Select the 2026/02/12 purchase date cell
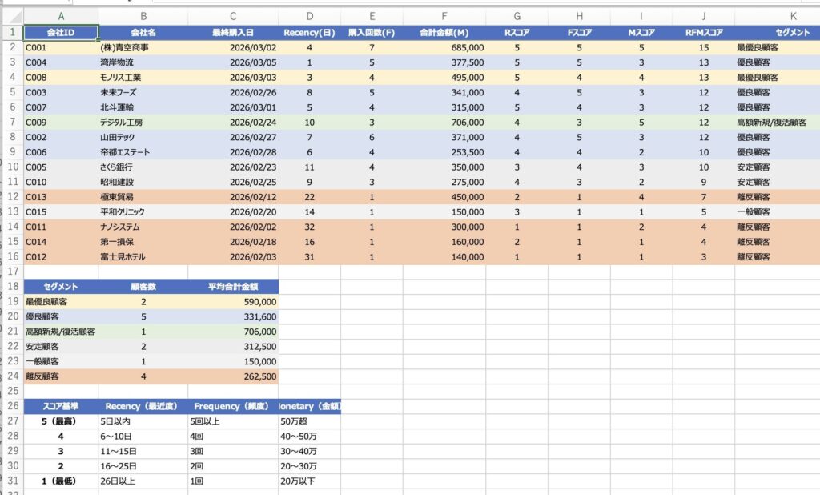Image resolution: width=820 pixels, height=495 pixels. pyautogui.click(x=233, y=197)
